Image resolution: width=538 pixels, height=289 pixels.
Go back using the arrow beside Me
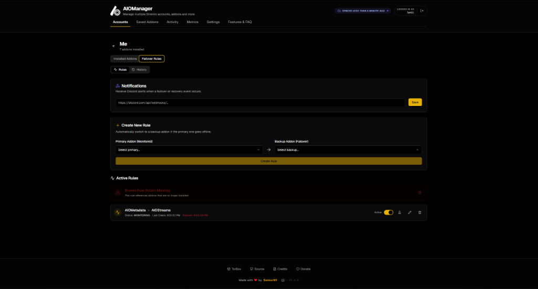[113, 46]
